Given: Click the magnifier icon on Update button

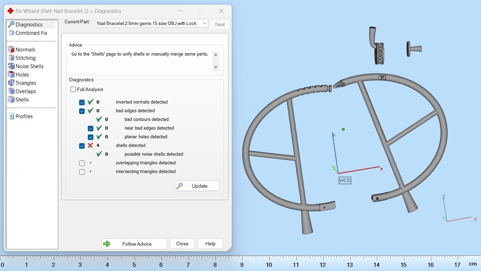Looking at the screenshot, I should point(179,186).
